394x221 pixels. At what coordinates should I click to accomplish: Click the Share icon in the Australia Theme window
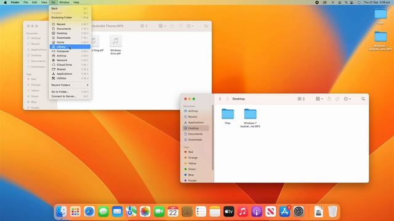tap(172, 26)
